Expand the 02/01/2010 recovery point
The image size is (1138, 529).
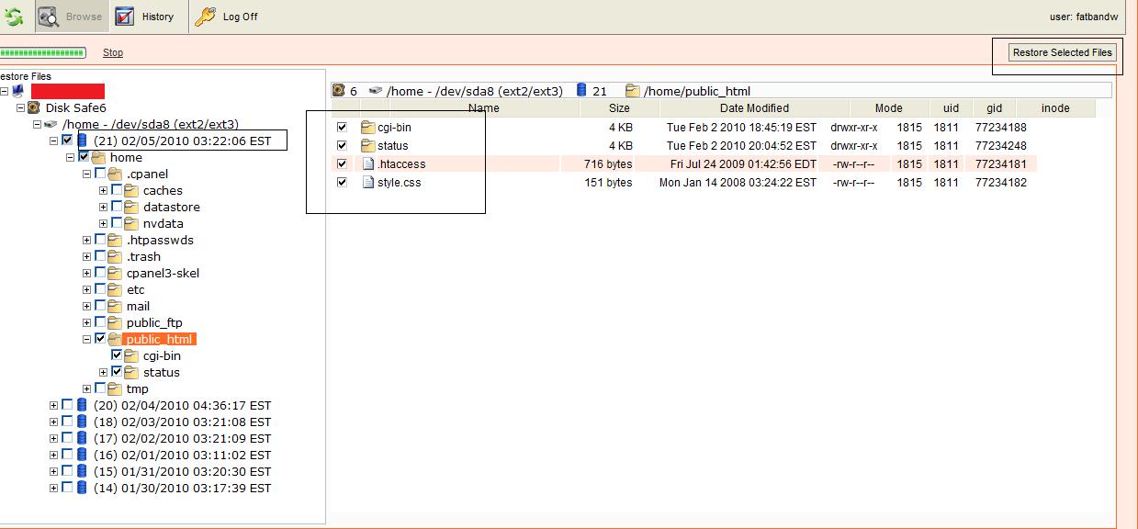click(x=54, y=456)
